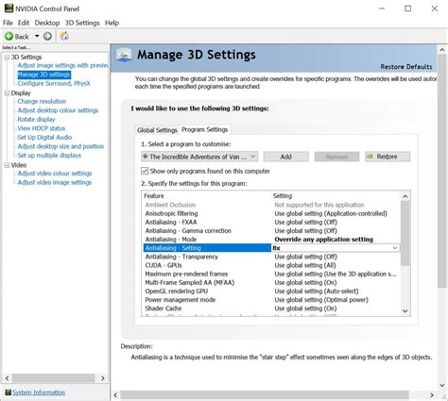Click the task pane horizontal scrollbar
Screen dimensions: 448x401
click(x=53, y=377)
